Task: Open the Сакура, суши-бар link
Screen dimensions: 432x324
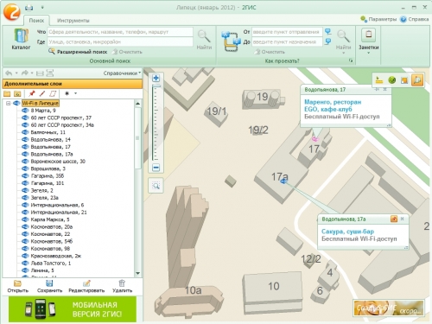Action: point(347,232)
